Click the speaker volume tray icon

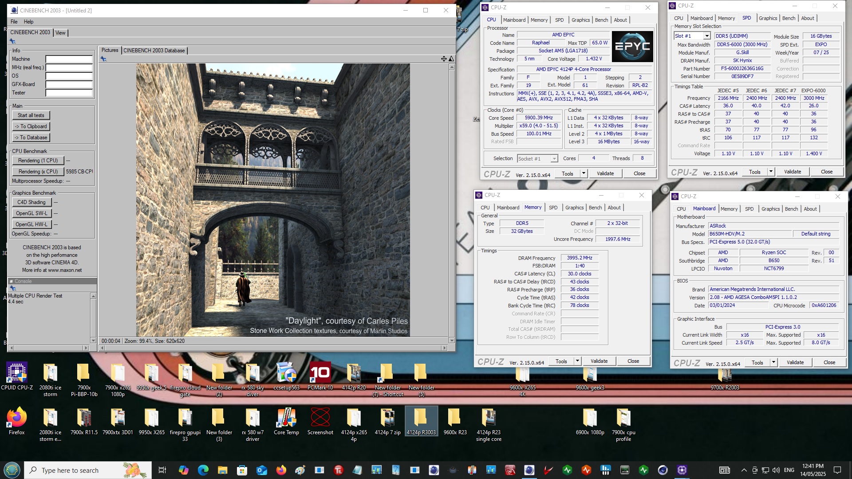coord(776,470)
